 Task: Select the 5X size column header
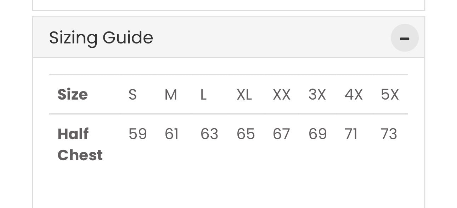[390, 95]
